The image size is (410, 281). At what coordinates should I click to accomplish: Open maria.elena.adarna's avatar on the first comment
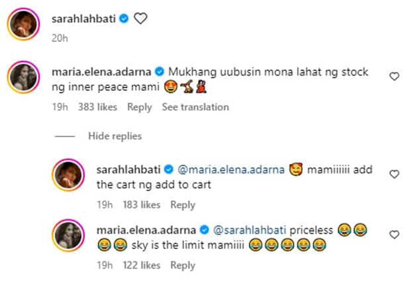pyautogui.click(x=23, y=77)
